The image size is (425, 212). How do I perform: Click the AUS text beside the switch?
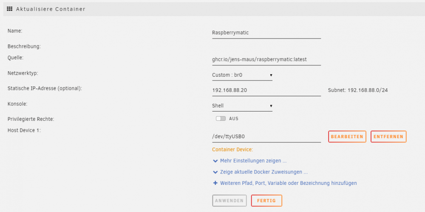[x=234, y=118]
